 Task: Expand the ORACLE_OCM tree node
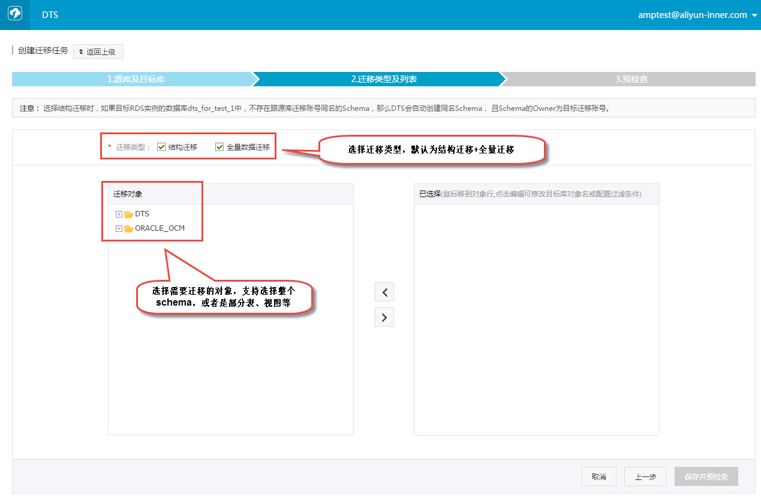[x=118, y=228]
